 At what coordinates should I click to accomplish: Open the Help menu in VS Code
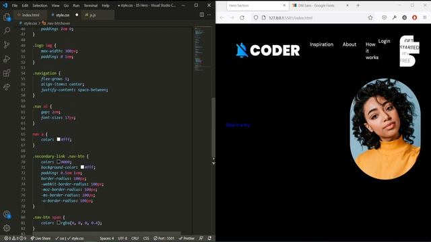tap(106, 5)
